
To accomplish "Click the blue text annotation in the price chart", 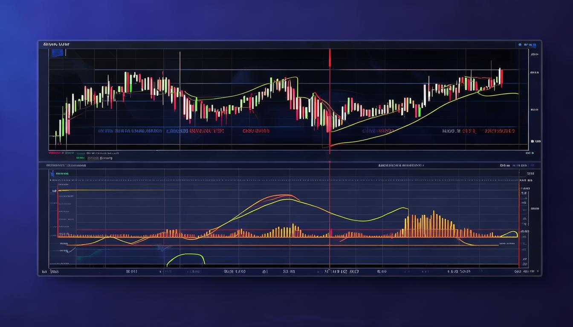I will tap(130, 131).
